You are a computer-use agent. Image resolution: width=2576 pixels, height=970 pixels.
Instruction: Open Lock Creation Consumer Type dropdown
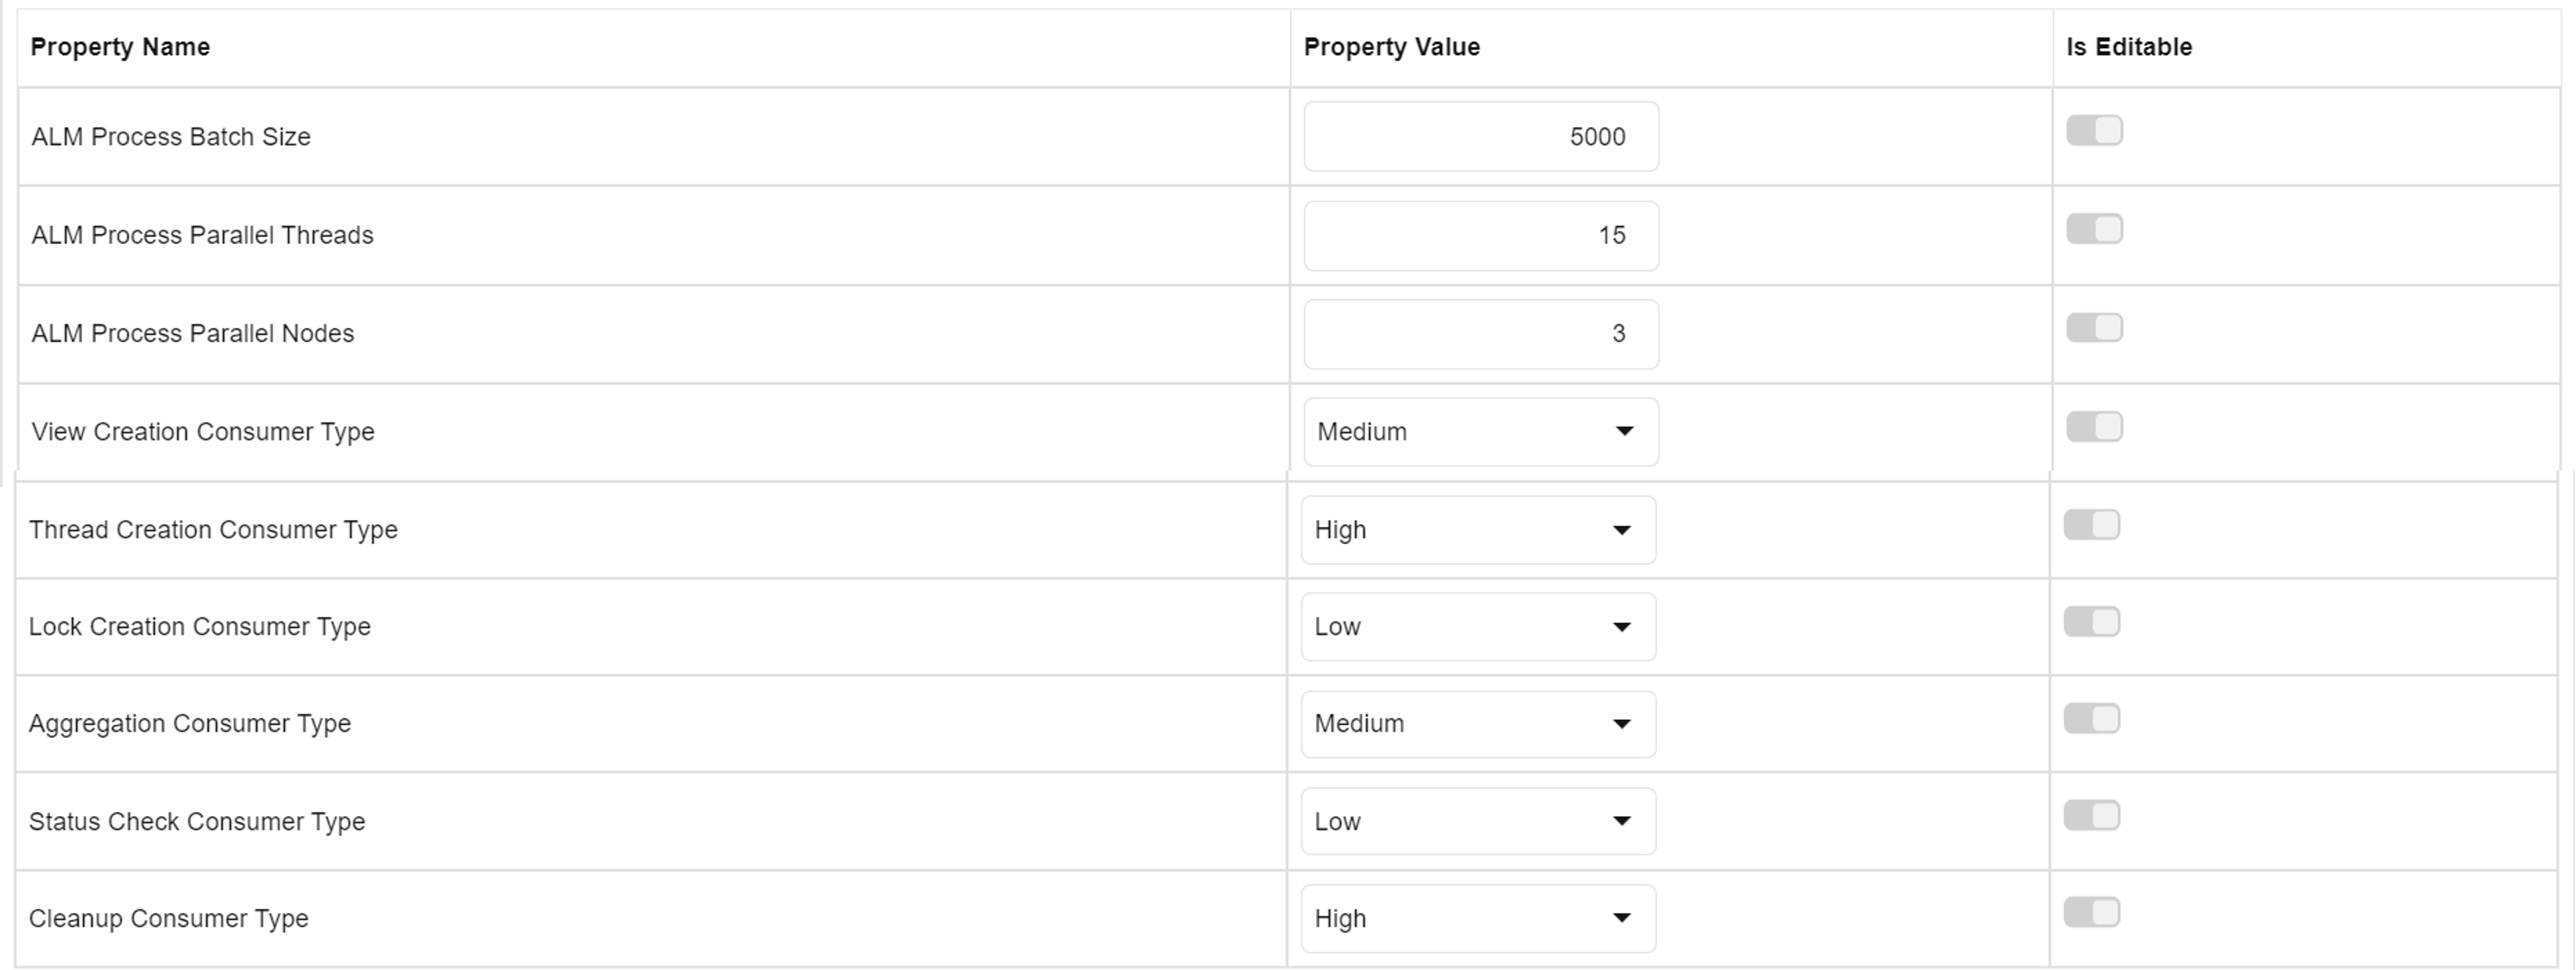point(1477,627)
